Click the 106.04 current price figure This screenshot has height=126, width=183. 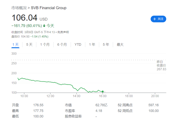point(24,18)
